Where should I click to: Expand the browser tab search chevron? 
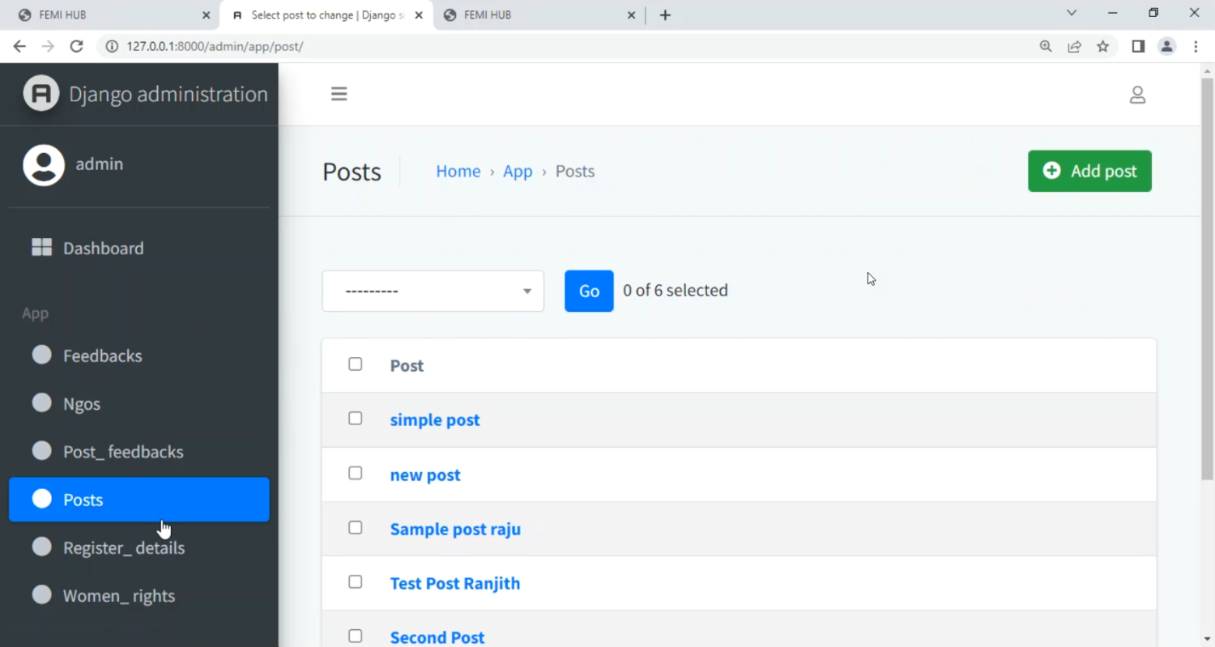(x=1071, y=13)
